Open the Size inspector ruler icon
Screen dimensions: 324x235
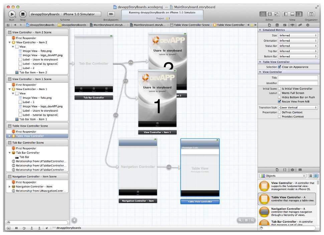tap(300, 25)
